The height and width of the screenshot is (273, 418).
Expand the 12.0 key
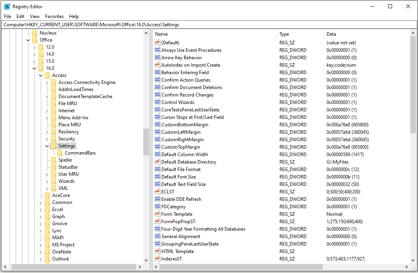(35, 47)
